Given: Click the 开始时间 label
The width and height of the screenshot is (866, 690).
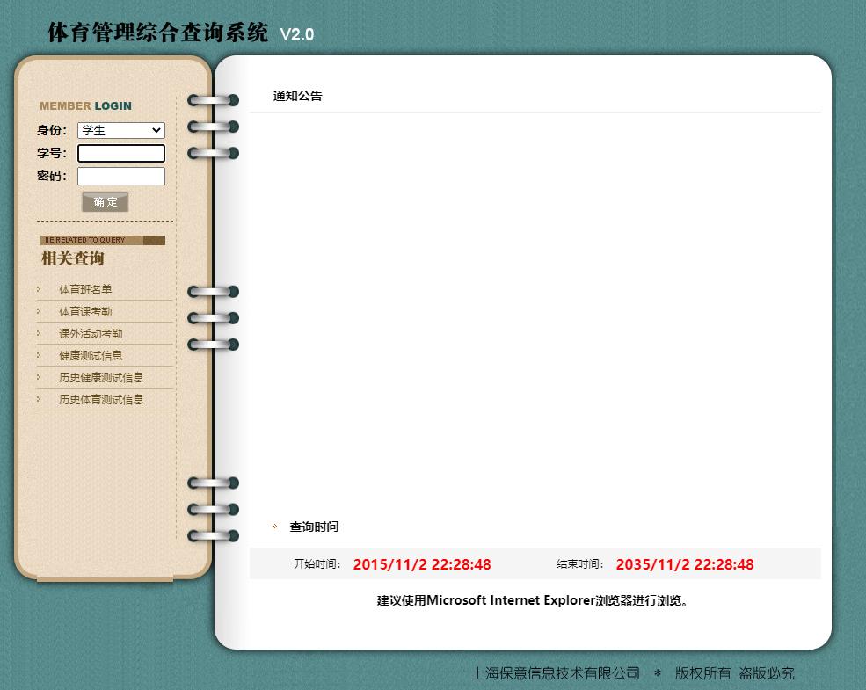Looking at the screenshot, I should click(317, 563).
